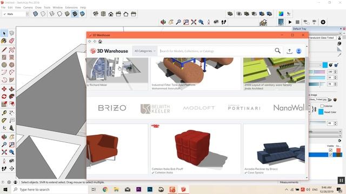Enable X-ray face style
This screenshot has width=346, height=194.
[35, 14]
